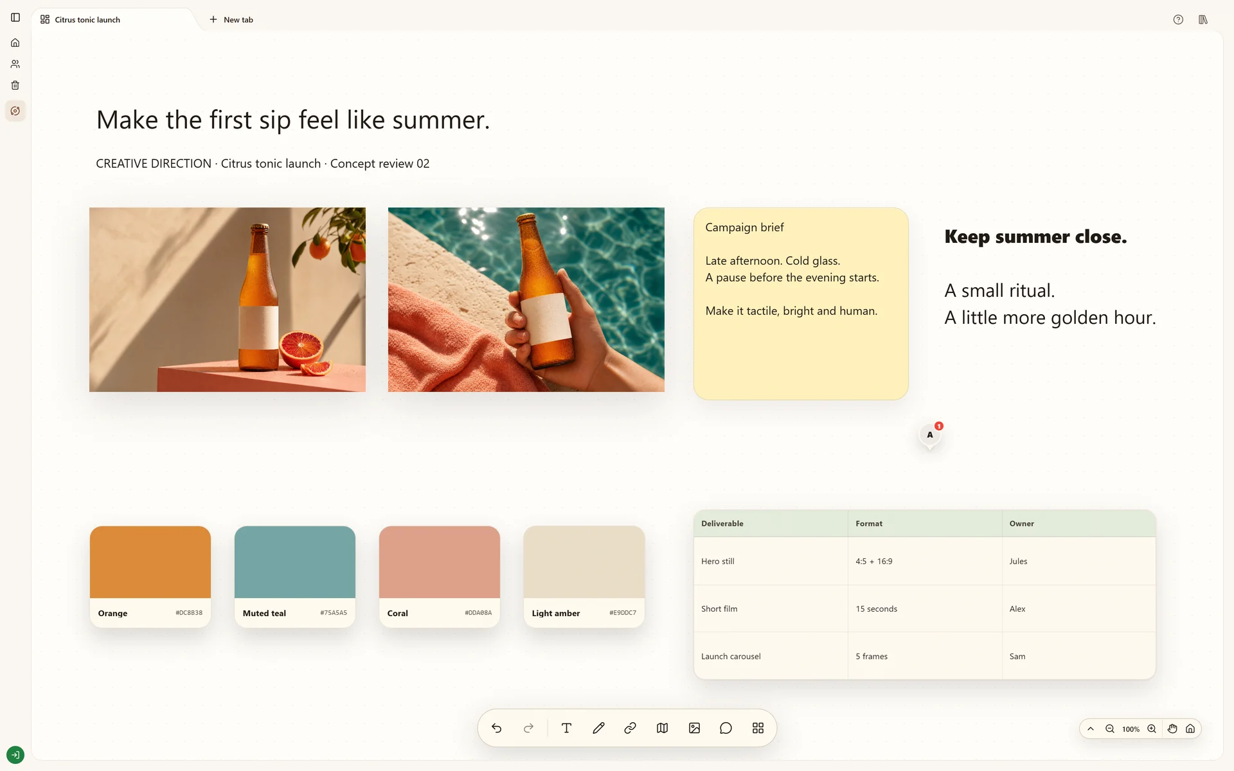Viewport: 1234px width, 771px height.
Task: Click the Deliverable column header
Action: click(x=771, y=524)
